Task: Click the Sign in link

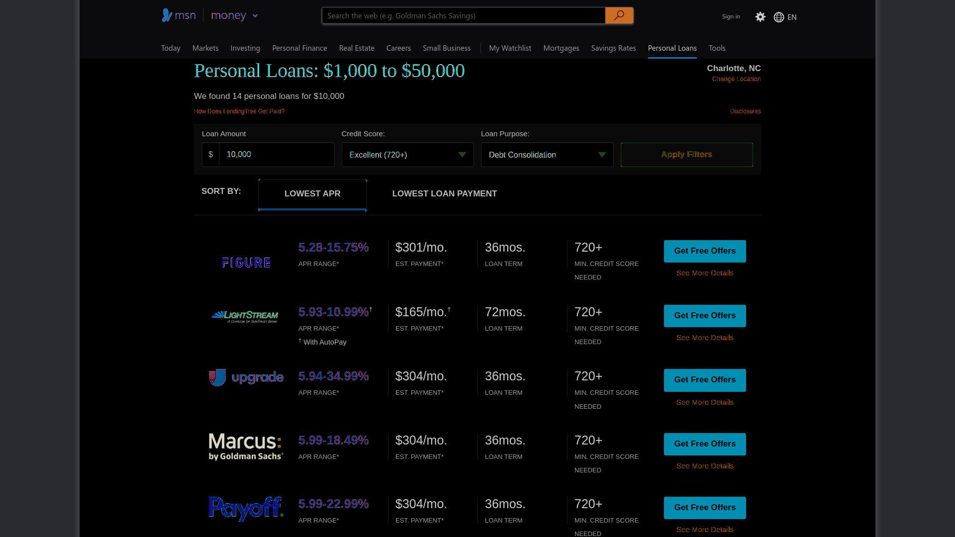Action: click(x=731, y=16)
